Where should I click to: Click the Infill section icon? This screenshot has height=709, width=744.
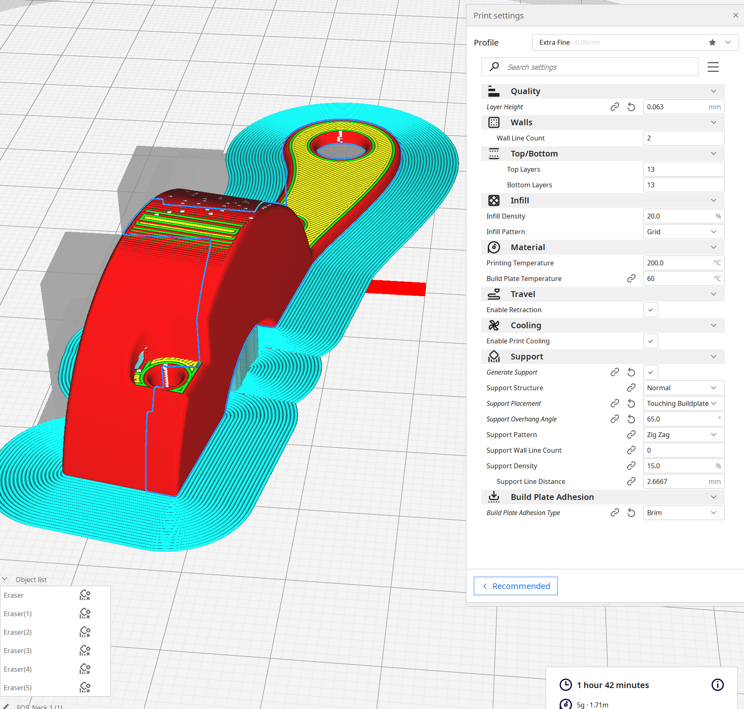click(494, 200)
